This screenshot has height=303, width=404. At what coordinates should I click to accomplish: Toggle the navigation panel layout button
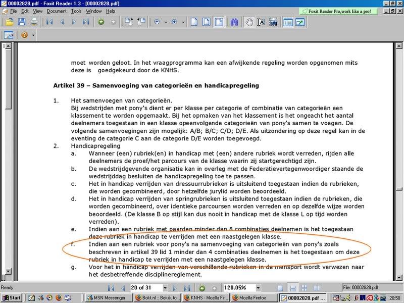click(288, 22)
